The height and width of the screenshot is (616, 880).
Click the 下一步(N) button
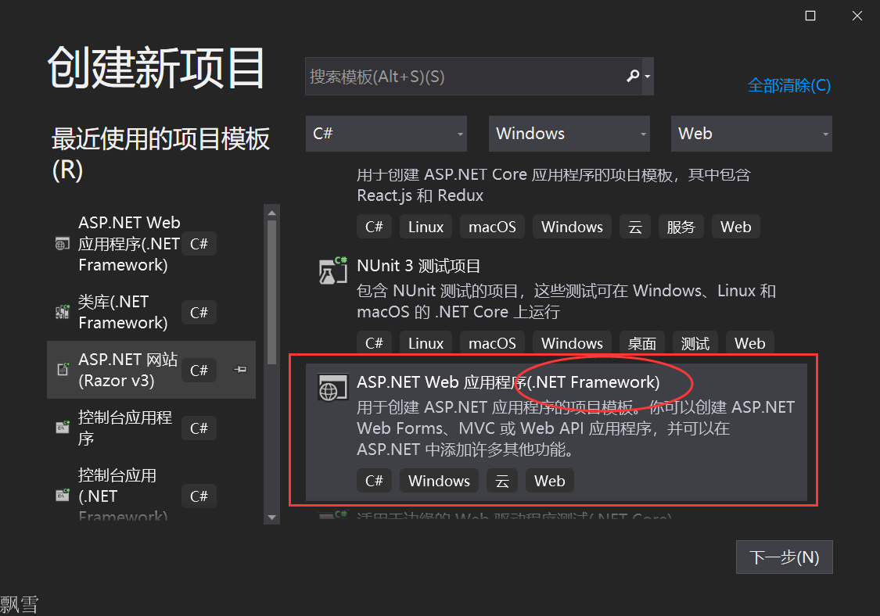pos(784,557)
